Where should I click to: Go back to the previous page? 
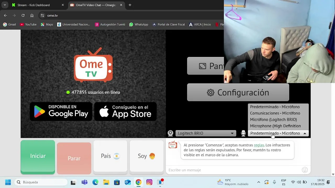click(x=5, y=15)
